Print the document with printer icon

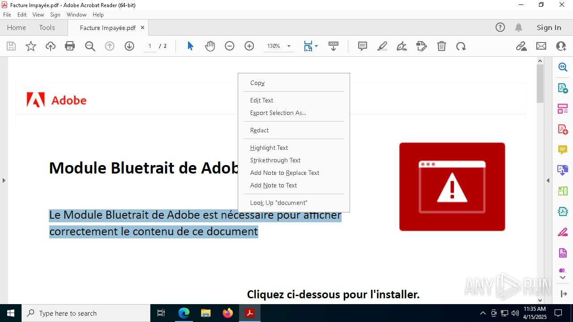(70, 46)
